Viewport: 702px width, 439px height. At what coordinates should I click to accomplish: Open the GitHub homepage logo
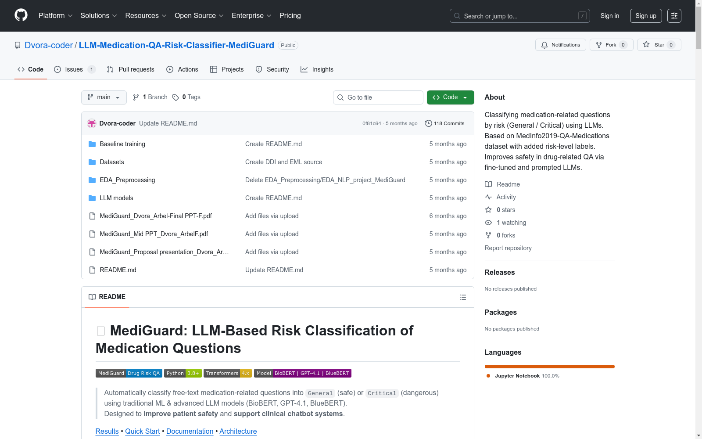(x=21, y=15)
